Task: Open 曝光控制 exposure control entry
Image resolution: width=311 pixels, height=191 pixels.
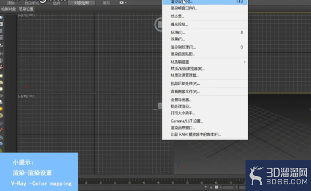Action: [x=205, y=24]
